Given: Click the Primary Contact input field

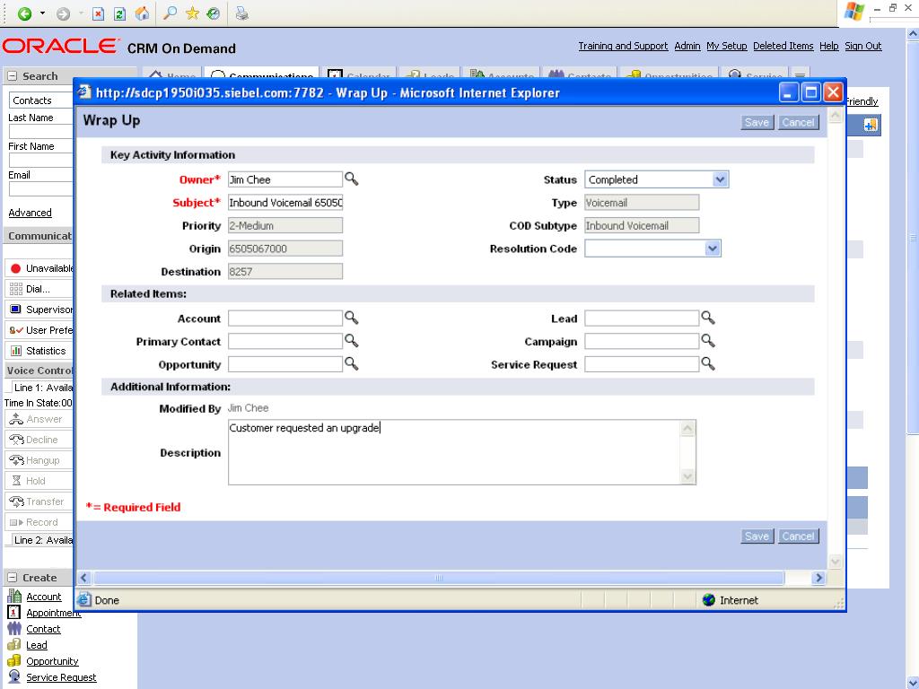Looking at the screenshot, I should (284, 341).
